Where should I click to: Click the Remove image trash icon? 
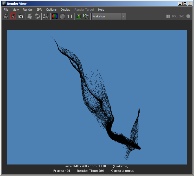click(86, 16)
